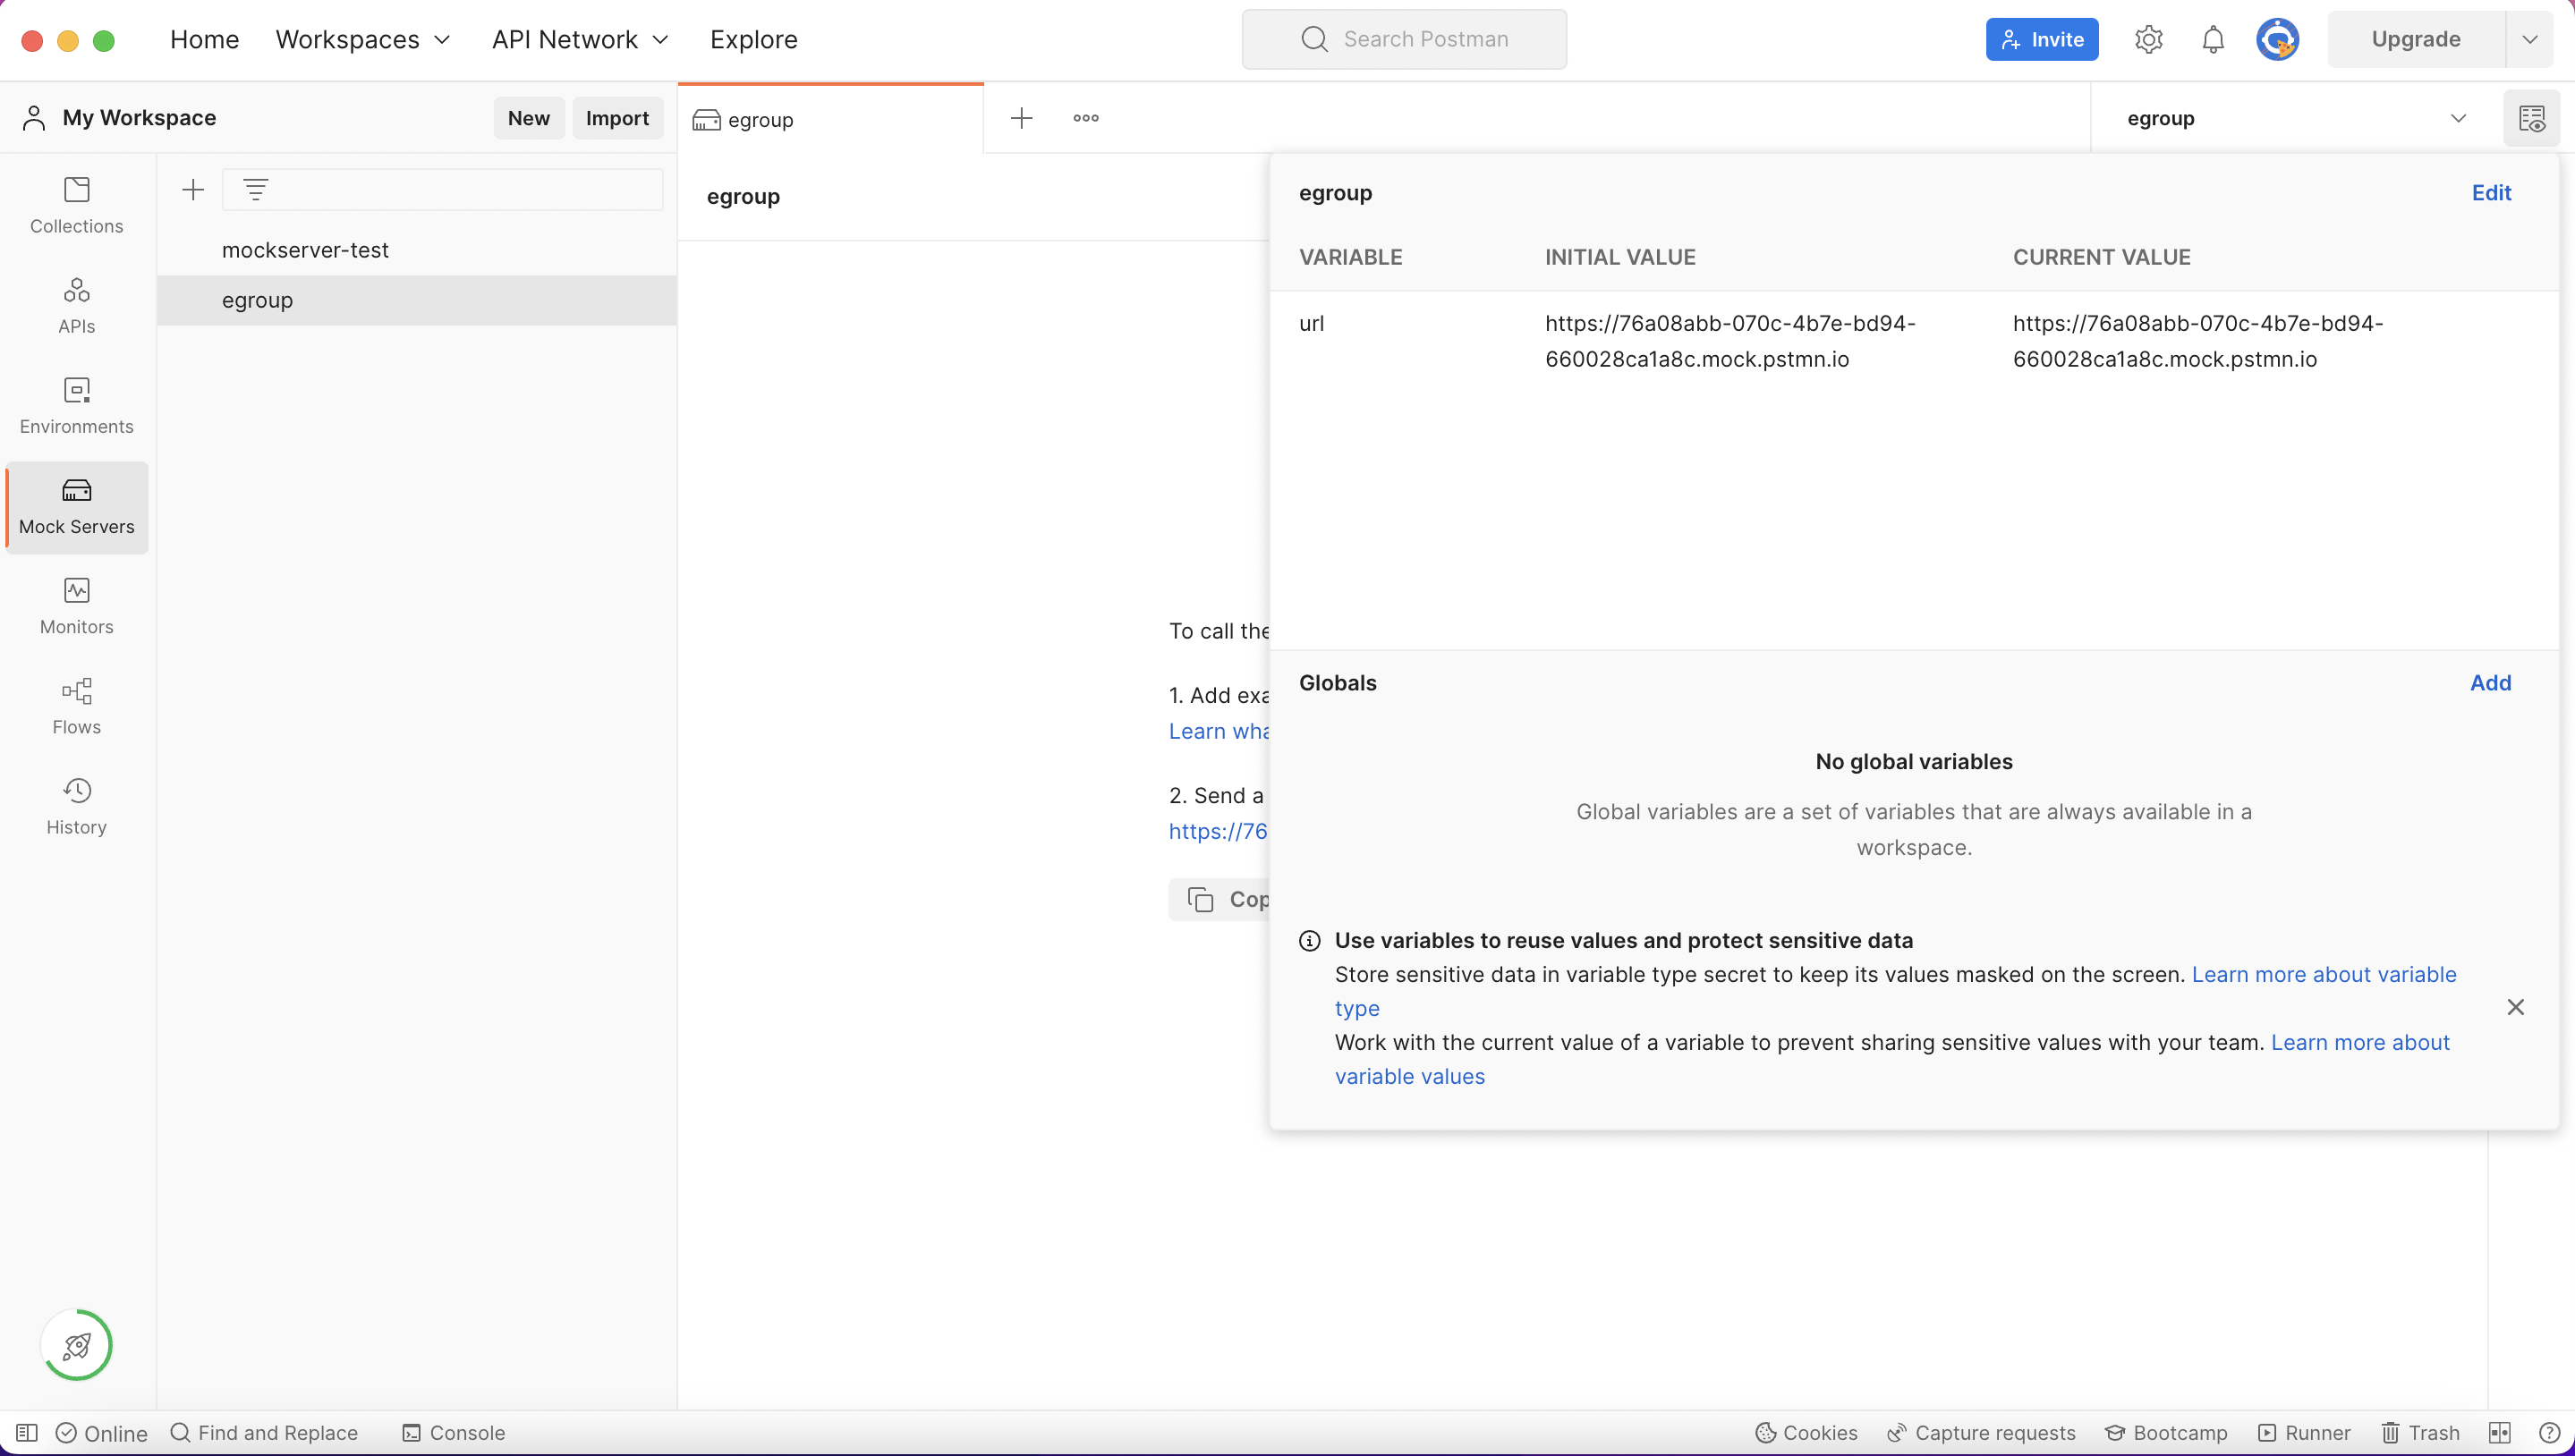Open the History sidebar section
This screenshot has width=2575, height=1456.
(x=76, y=805)
